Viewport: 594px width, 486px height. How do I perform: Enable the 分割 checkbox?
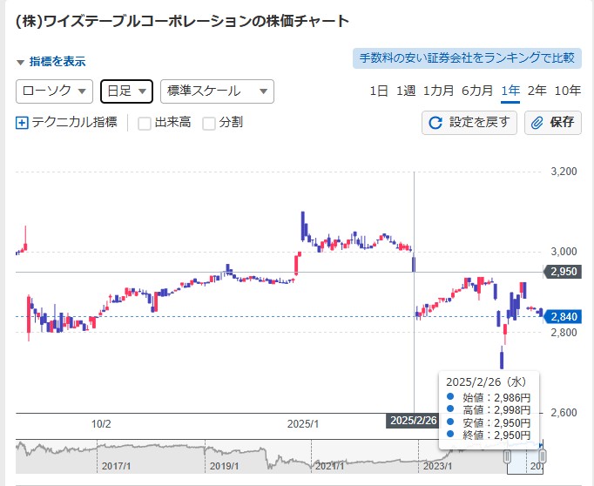209,123
